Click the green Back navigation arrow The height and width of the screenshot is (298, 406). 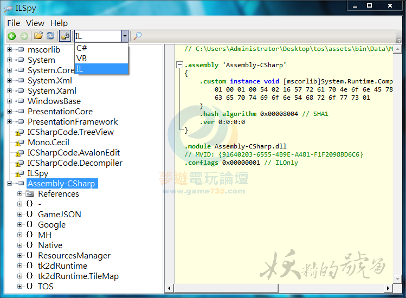pyautogui.click(x=11, y=36)
